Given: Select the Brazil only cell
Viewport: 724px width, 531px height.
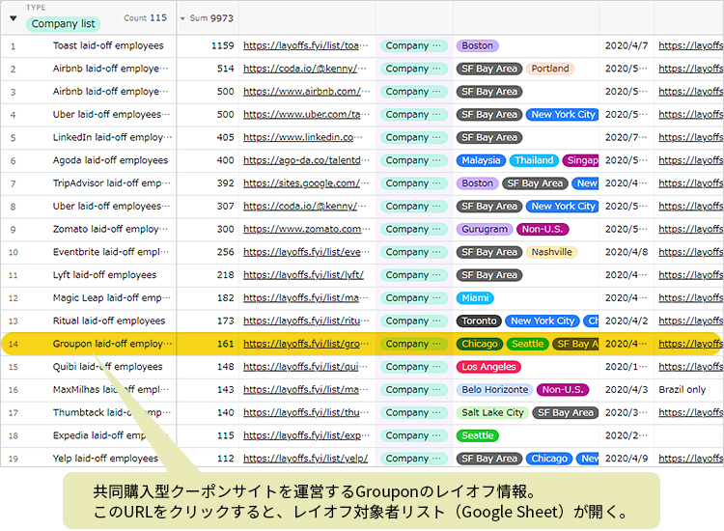Looking at the screenshot, I should coord(682,390).
